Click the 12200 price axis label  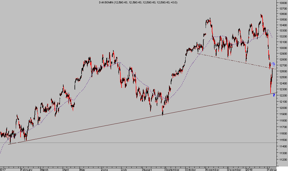(283, 96)
